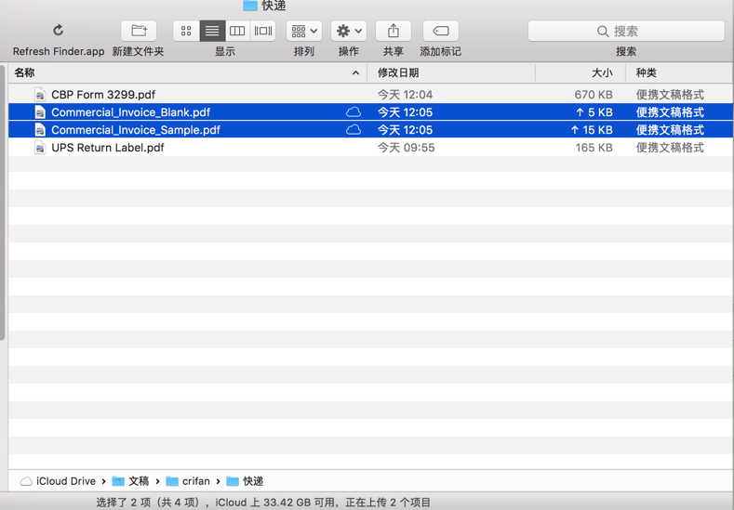Click the 165 KB size cell

tap(594, 148)
